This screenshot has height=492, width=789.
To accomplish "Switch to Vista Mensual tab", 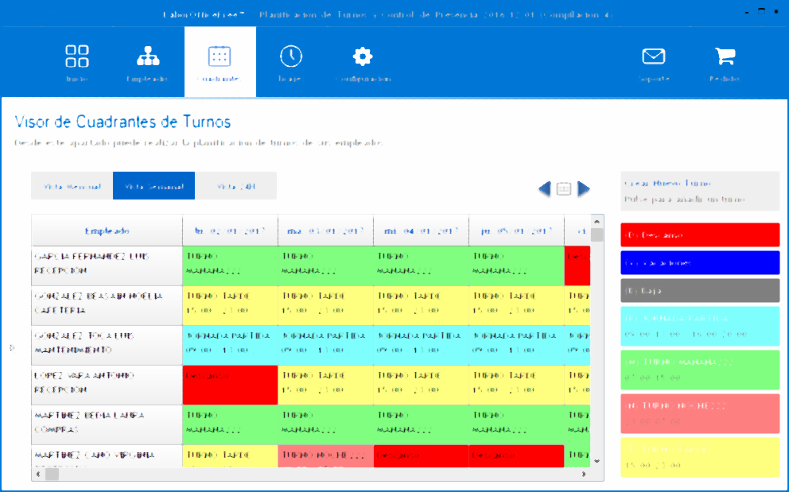I will [72, 186].
